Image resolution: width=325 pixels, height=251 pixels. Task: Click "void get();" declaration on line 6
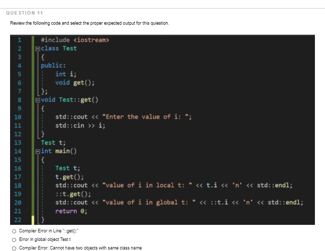point(75,82)
